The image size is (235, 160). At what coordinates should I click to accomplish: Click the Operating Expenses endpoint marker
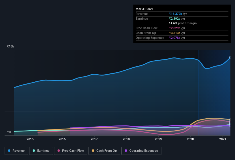230,126
